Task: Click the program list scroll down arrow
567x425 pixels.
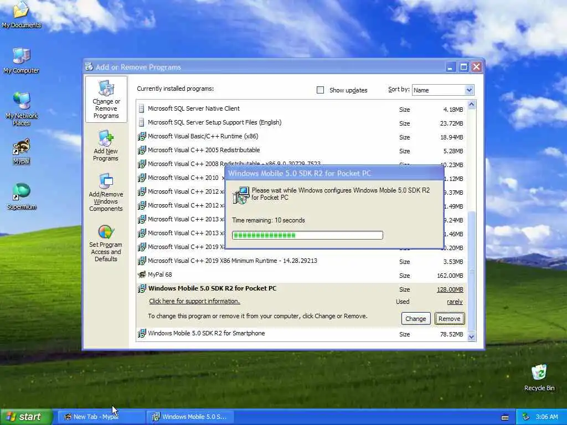Action: click(x=471, y=337)
